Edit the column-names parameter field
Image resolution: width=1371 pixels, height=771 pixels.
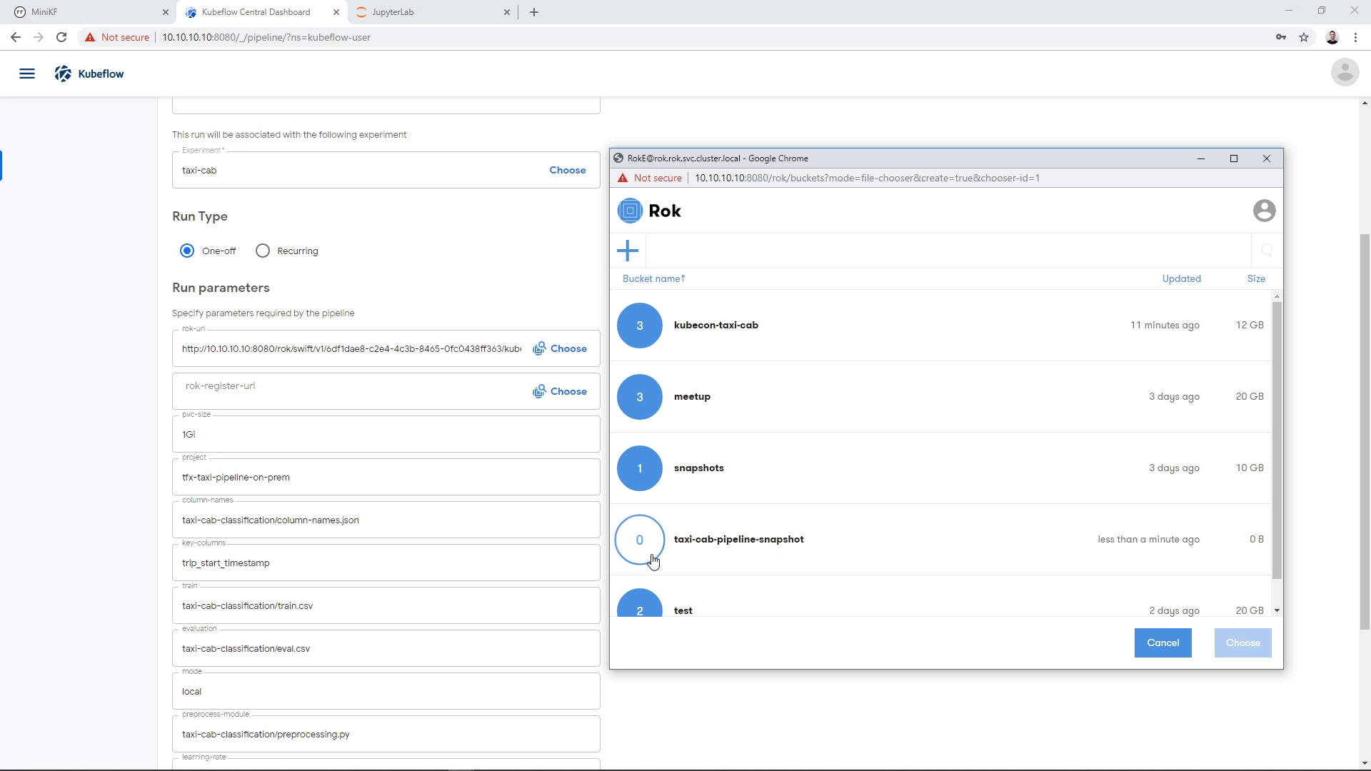coord(386,520)
